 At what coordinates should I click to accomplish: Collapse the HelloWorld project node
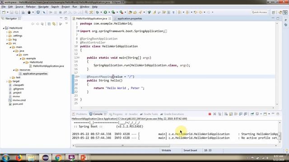(4, 28)
